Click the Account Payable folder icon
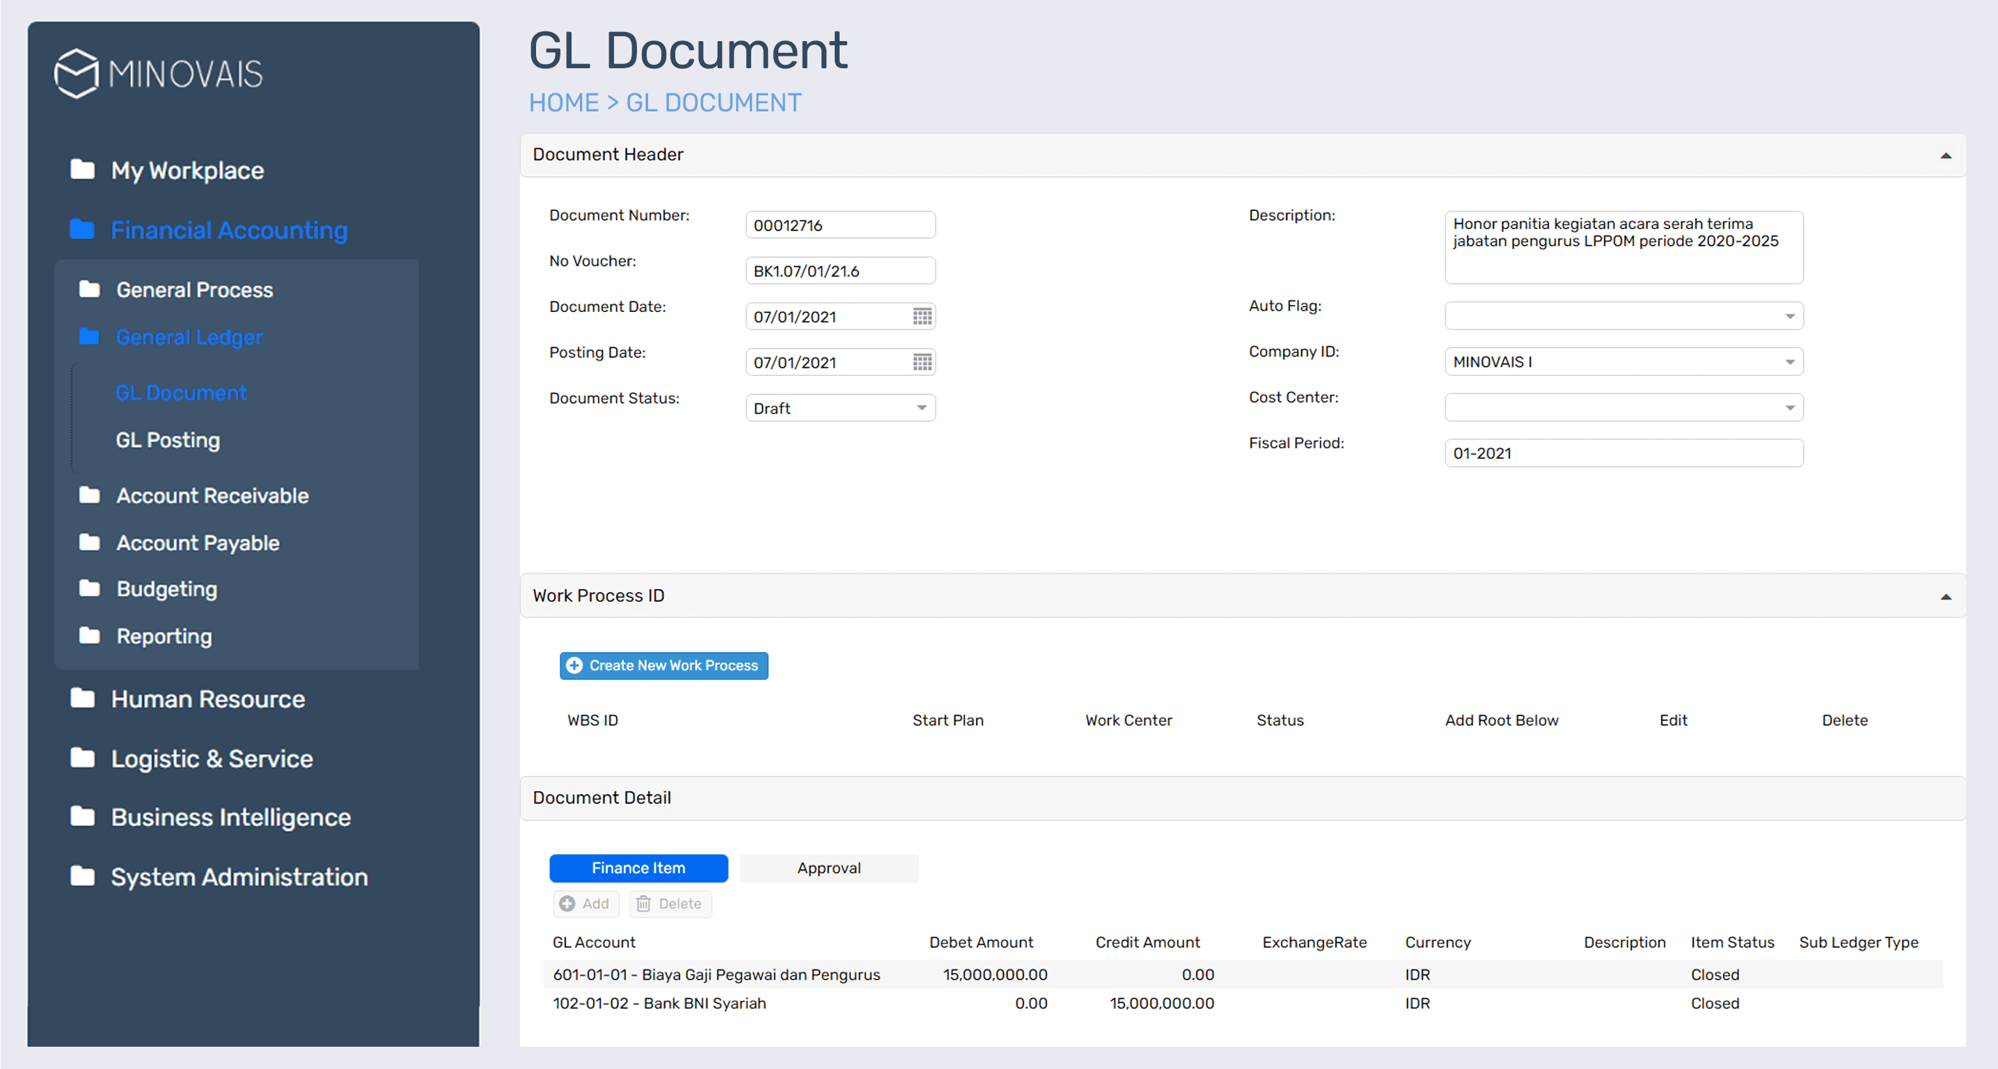1998x1069 pixels. [90, 543]
